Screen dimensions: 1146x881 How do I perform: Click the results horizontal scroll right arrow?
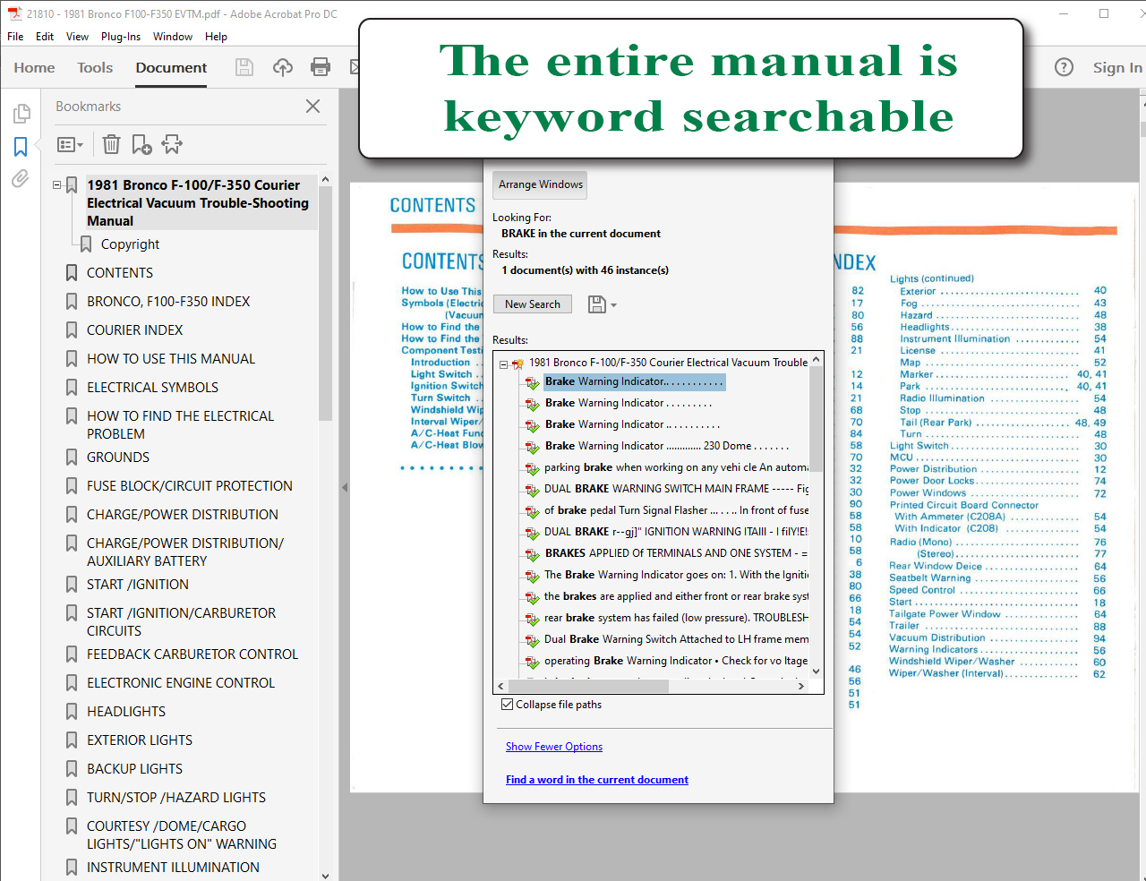[x=801, y=686]
